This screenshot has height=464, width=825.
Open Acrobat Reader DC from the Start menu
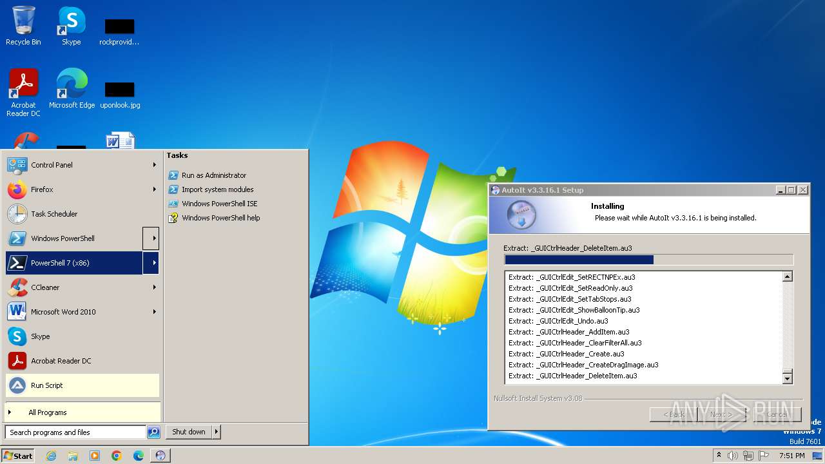(82, 361)
